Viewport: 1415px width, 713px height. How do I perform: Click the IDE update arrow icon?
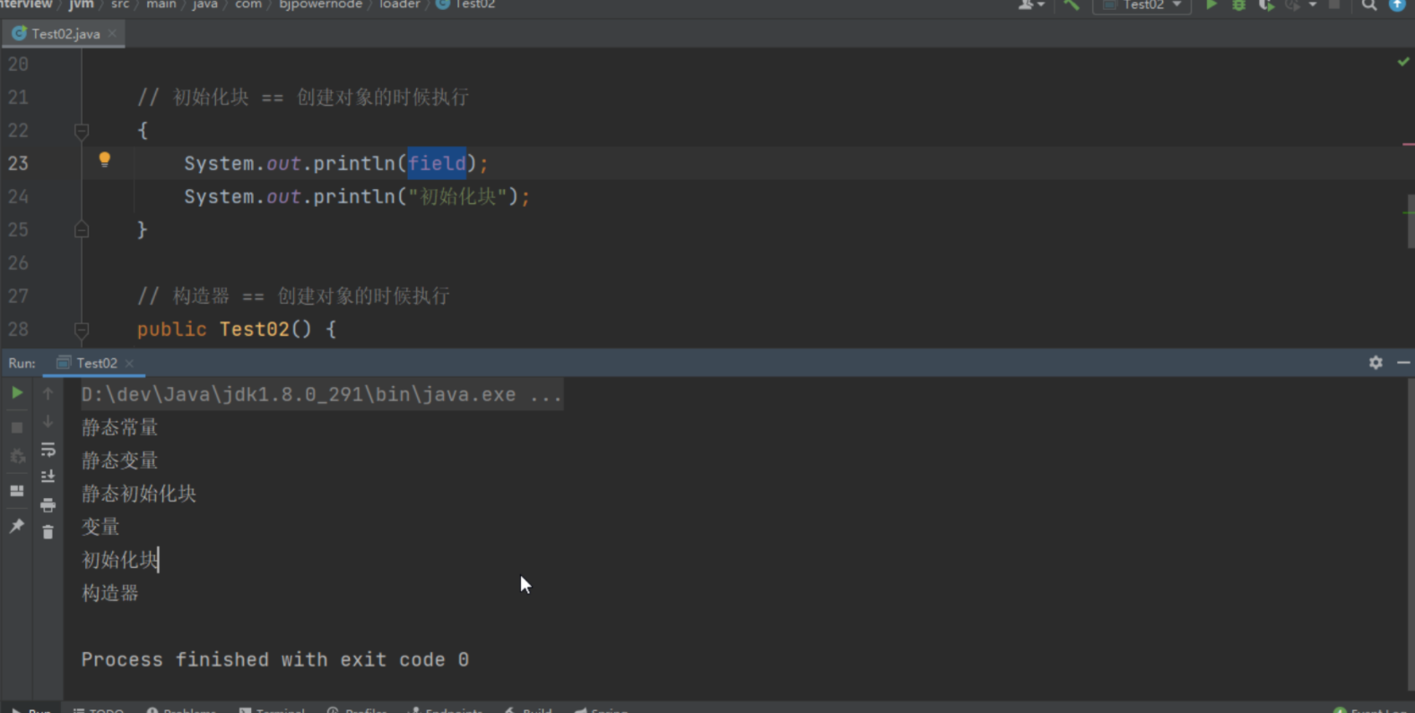[1397, 5]
